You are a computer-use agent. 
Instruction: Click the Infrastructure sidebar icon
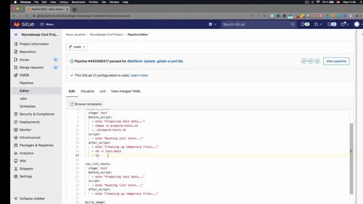[x=16, y=137]
